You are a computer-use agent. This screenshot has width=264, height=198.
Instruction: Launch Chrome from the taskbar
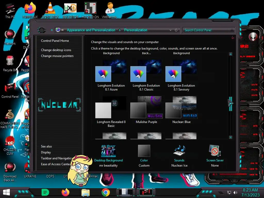tap(105, 192)
